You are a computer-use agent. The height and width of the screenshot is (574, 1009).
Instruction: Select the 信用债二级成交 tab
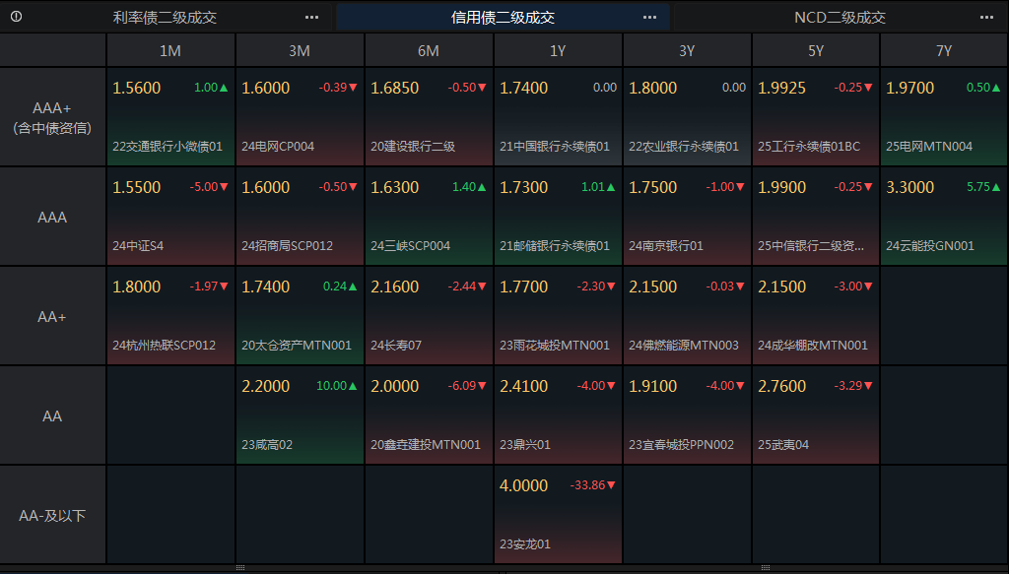click(x=503, y=18)
